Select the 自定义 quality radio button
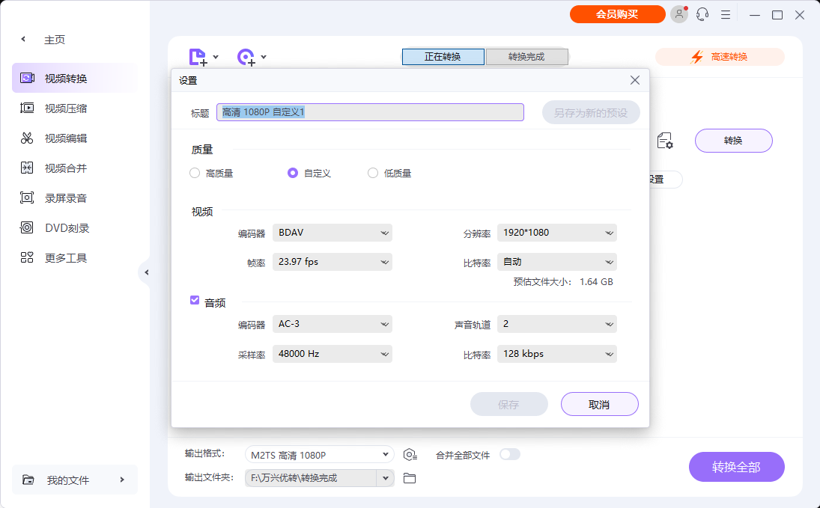This screenshot has width=820, height=508. [x=292, y=173]
